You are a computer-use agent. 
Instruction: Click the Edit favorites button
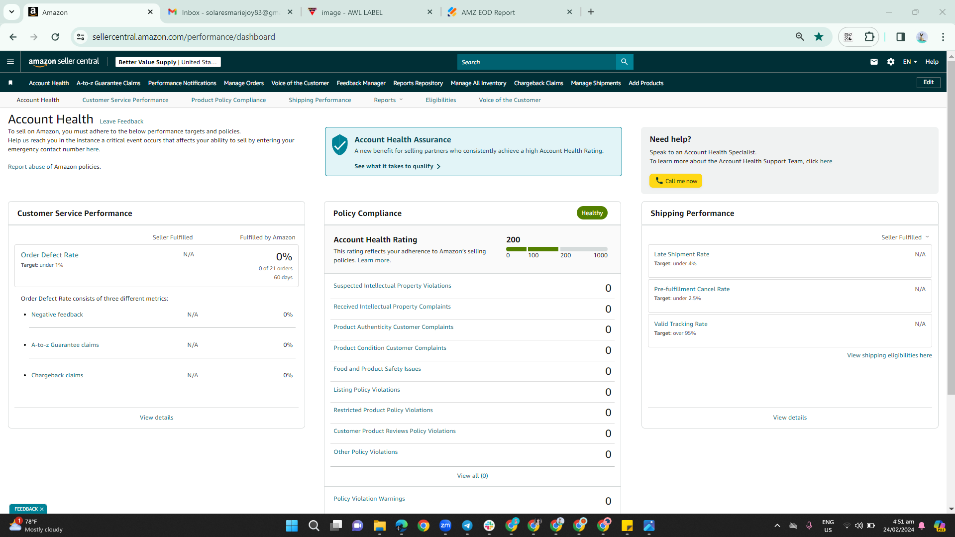coord(928,82)
